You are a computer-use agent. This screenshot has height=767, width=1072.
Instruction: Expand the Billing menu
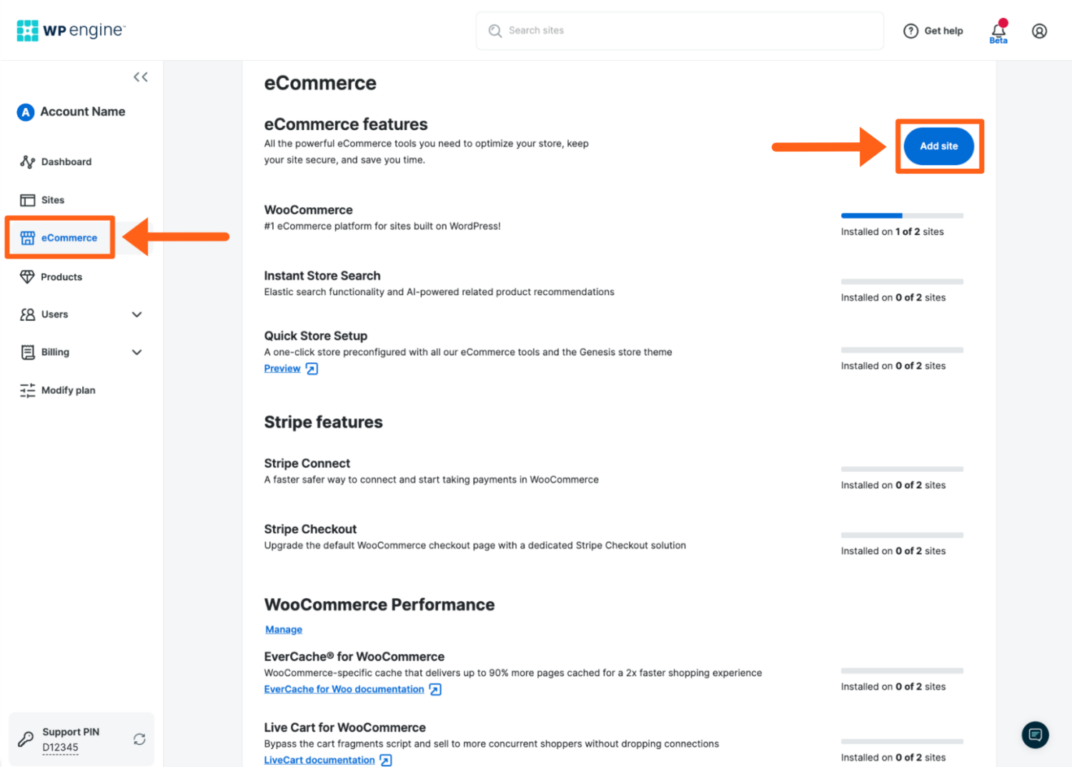click(137, 352)
